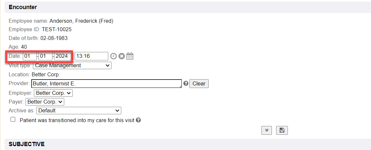
Task: Click the SUBJECTIVE section header
Action: [27, 144]
